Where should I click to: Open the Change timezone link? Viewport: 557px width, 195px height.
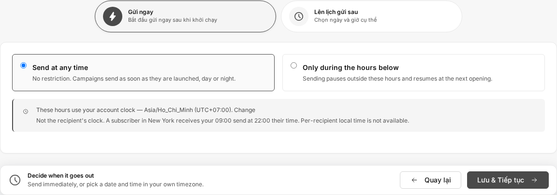click(x=244, y=110)
